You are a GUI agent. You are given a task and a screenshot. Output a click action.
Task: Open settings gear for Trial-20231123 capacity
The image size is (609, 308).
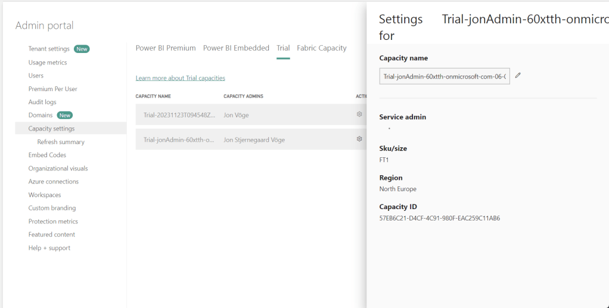(359, 114)
